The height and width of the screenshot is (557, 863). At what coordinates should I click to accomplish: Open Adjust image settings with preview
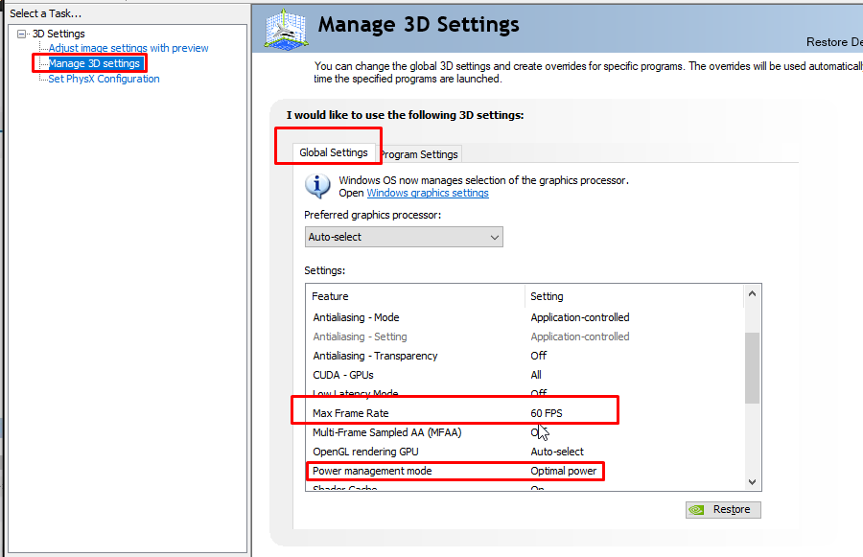pyautogui.click(x=128, y=48)
